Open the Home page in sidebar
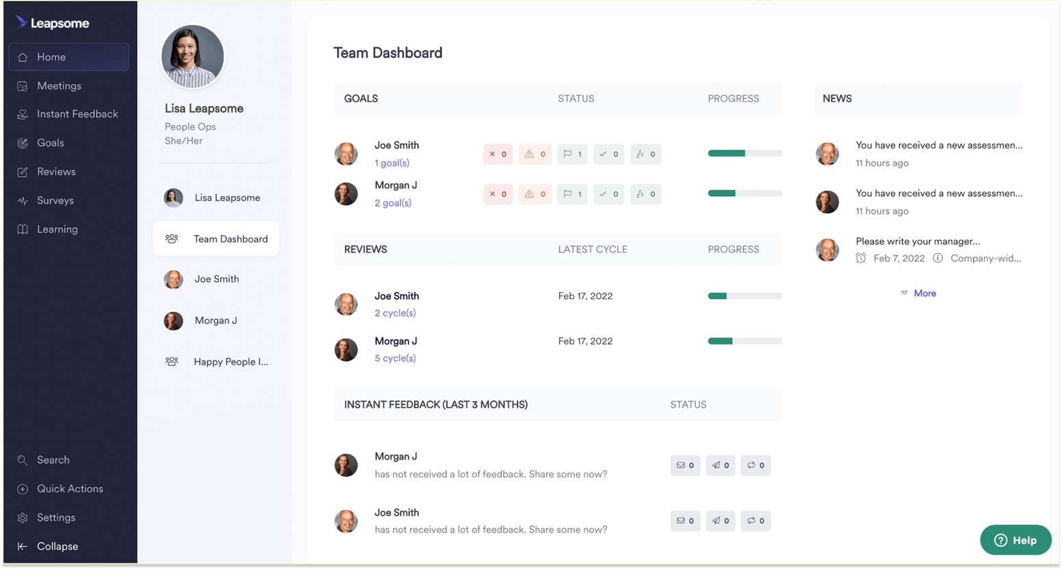 [x=68, y=57]
